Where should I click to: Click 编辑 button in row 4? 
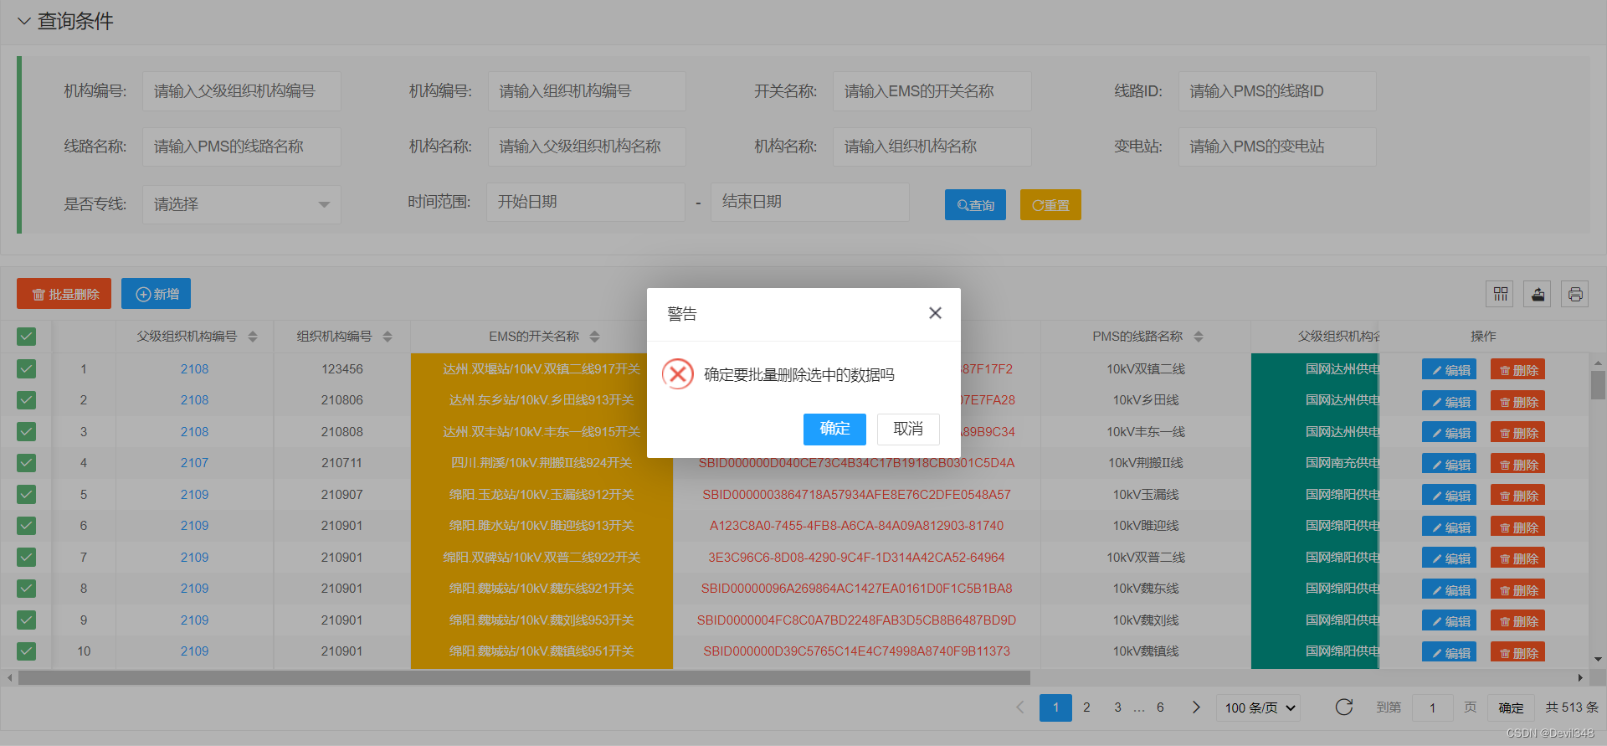(x=1449, y=464)
